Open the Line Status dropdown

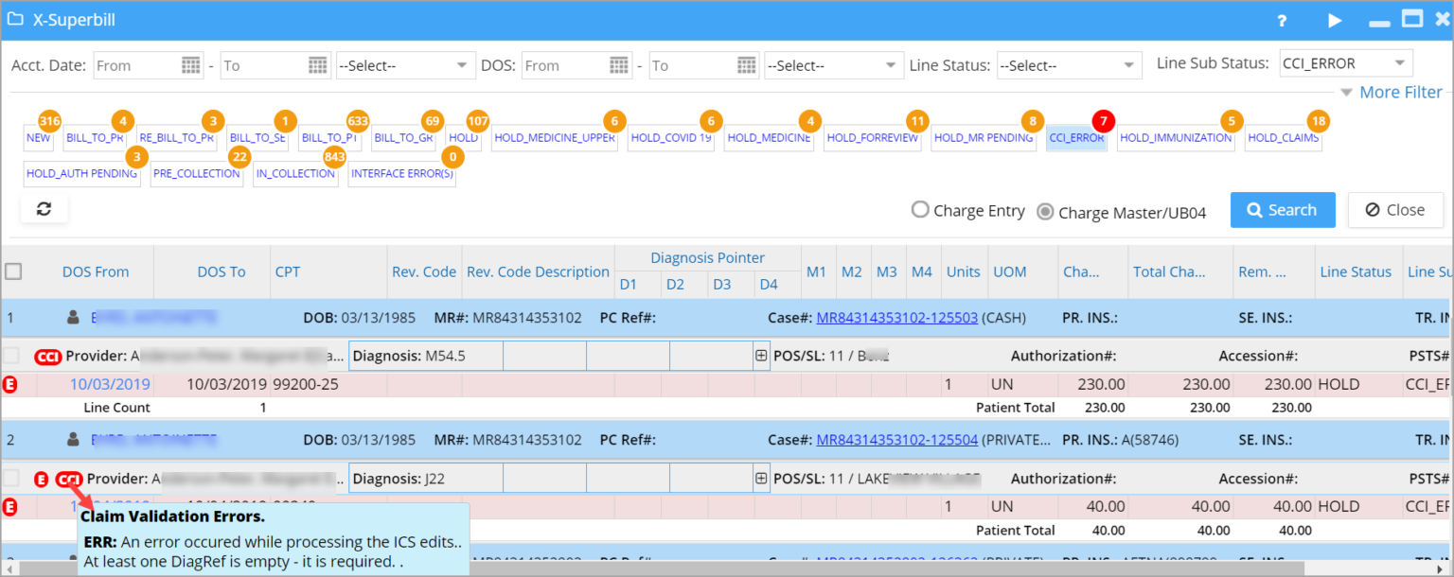point(1070,65)
